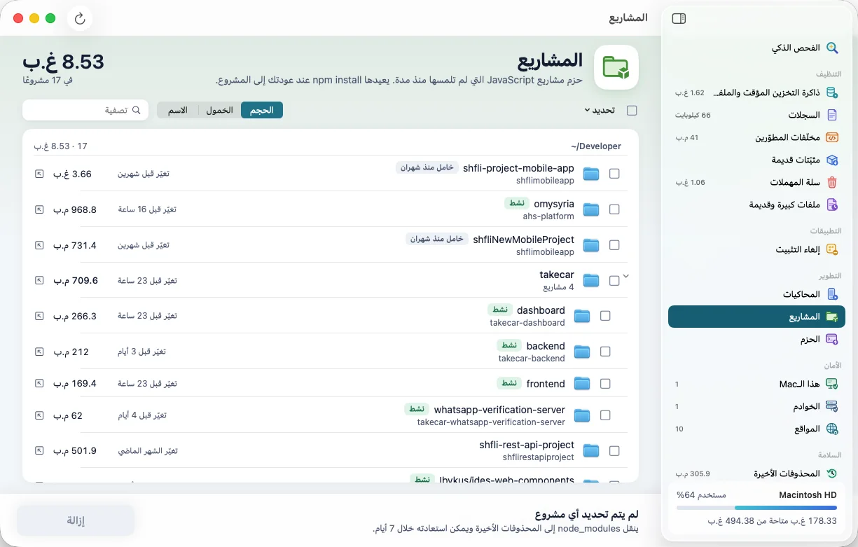Click the مثبّتات قديمة old installers icon

[832, 160]
